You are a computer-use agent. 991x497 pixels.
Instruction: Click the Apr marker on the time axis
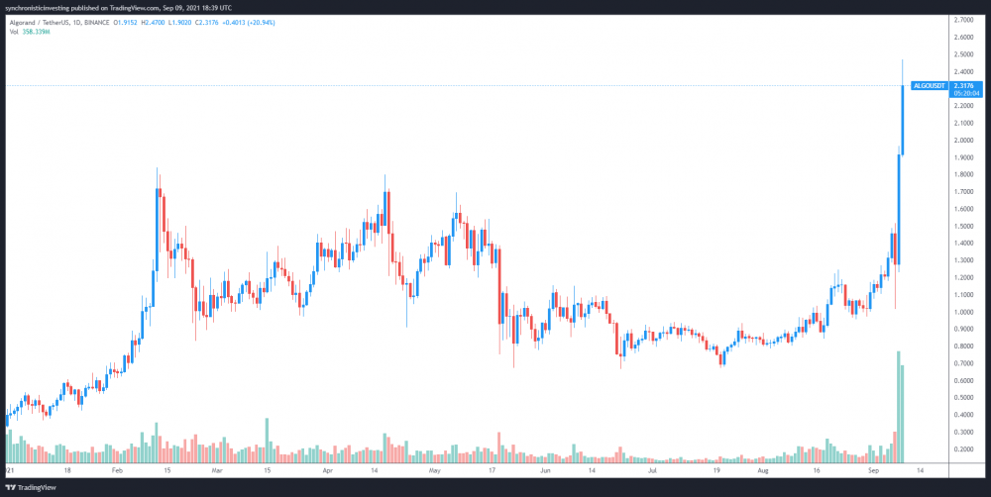pyautogui.click(x=327, y=470)
